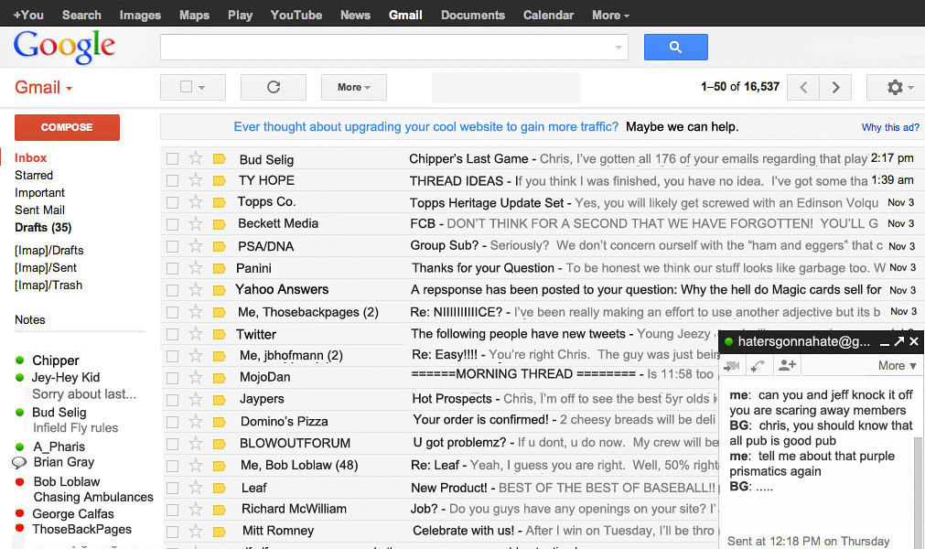The height and width of the screenshot is (549, 925).
Task: Star the Topps Co. email
Action: point(195,201)
